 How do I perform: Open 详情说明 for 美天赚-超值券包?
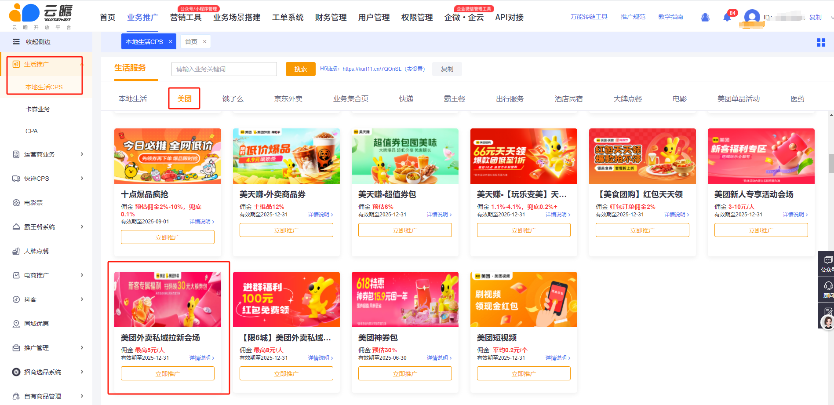[x=439, y=215]
